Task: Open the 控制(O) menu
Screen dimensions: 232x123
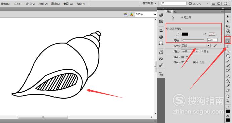Action: point(43,4)
